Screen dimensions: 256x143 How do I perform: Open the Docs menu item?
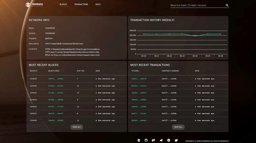[x=98, y=5]
